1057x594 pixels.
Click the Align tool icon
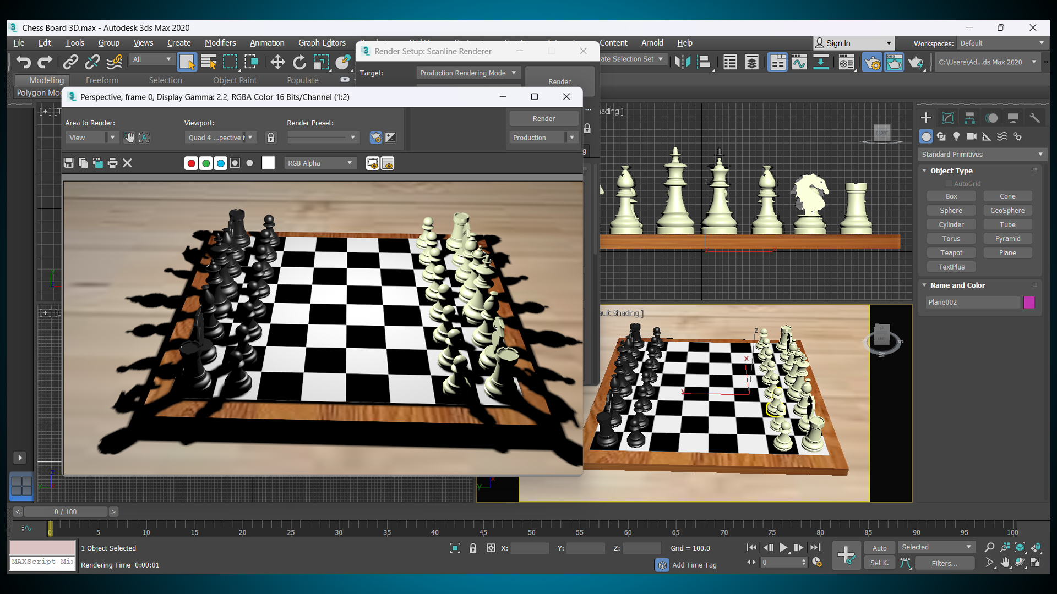(x=704, y=62)
